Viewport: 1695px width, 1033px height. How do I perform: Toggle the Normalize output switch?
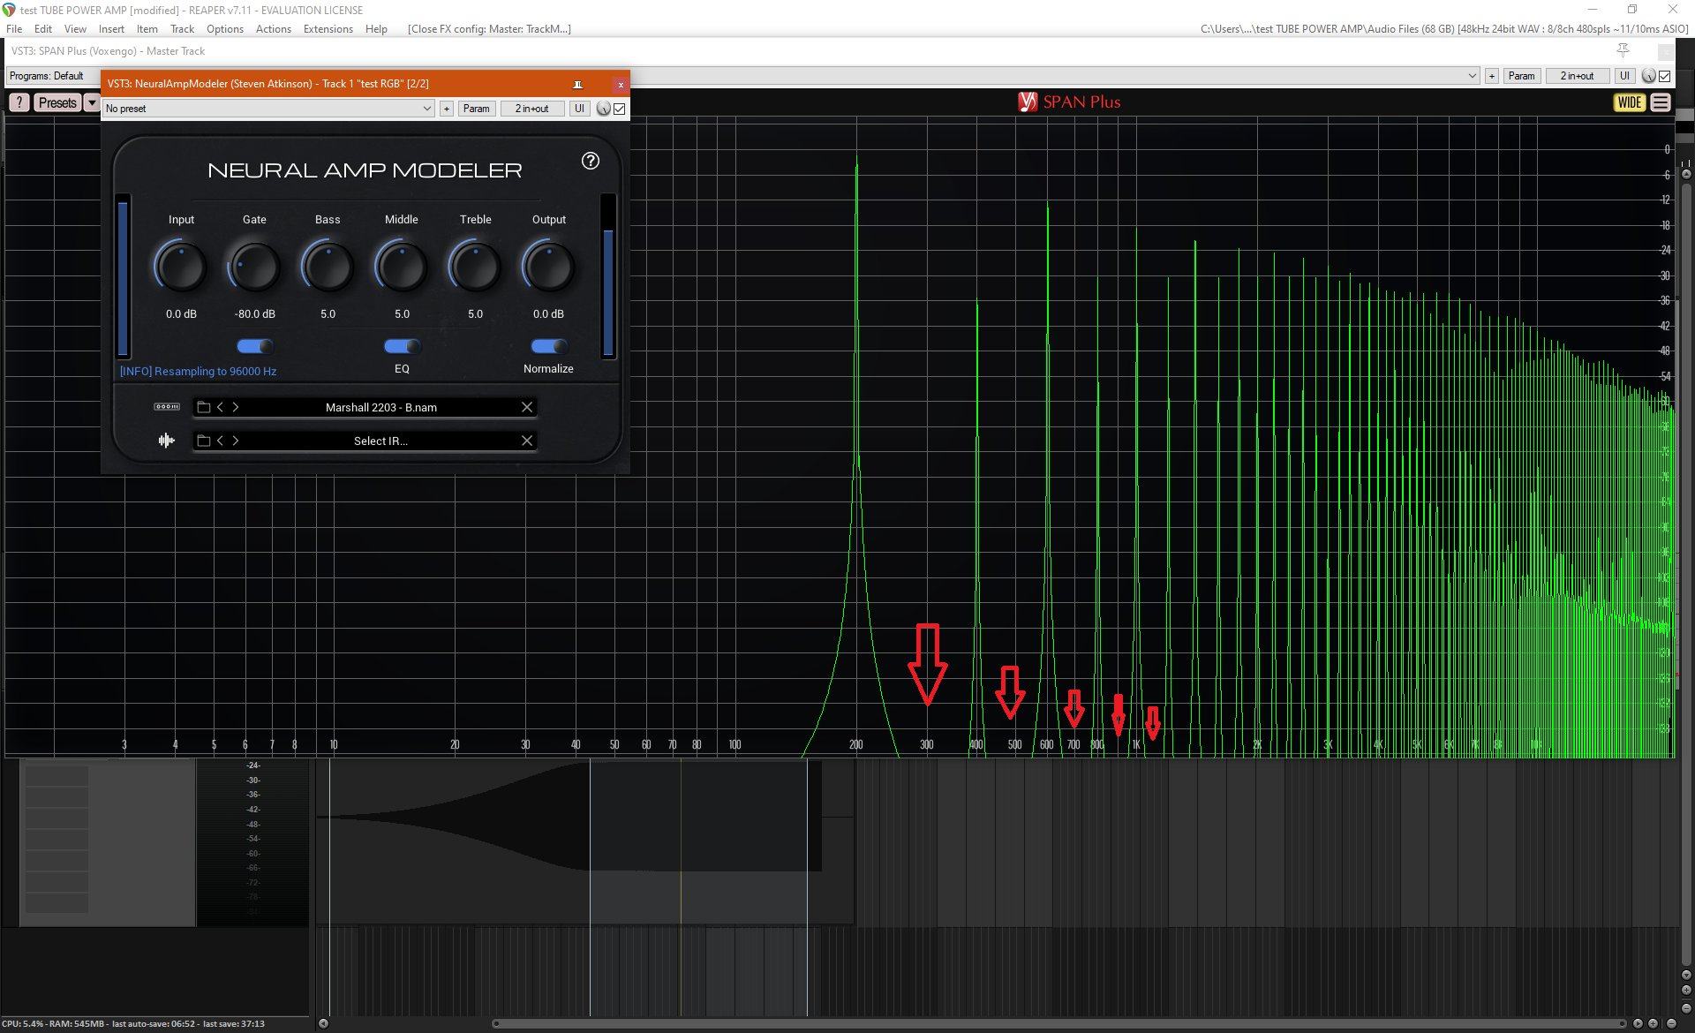pos(548,346)
